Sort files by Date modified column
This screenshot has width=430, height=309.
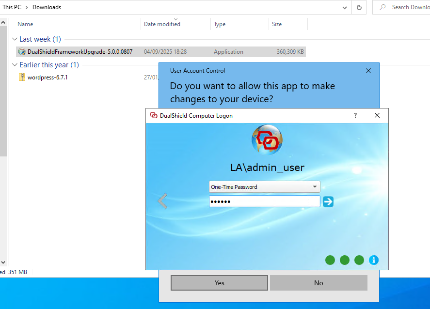162,24
